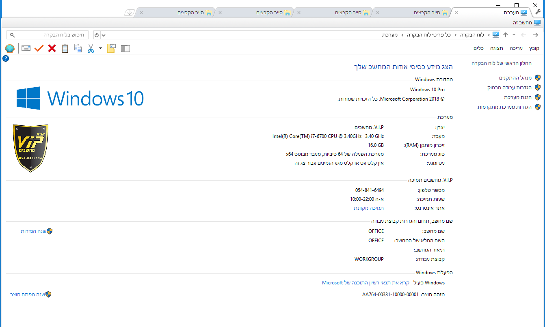Screen dimensions: 545x327
Task: Open מנהל ההתקנים (Device Manager) link
Action: (x=515, y=78)
